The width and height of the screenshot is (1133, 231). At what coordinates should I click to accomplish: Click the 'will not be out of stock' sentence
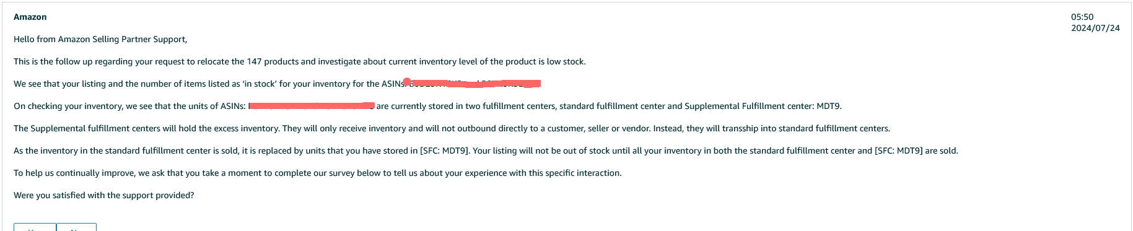[715, 150]
